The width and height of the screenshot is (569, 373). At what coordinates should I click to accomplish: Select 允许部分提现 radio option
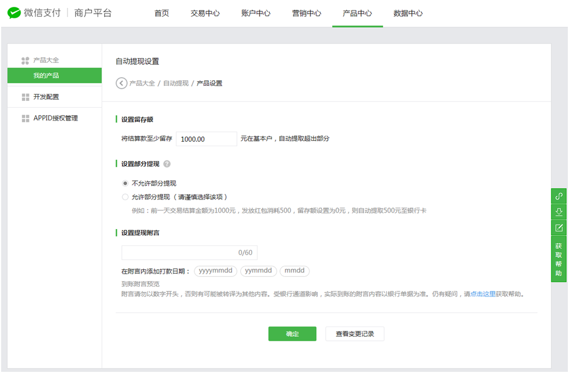click(125, 197)
